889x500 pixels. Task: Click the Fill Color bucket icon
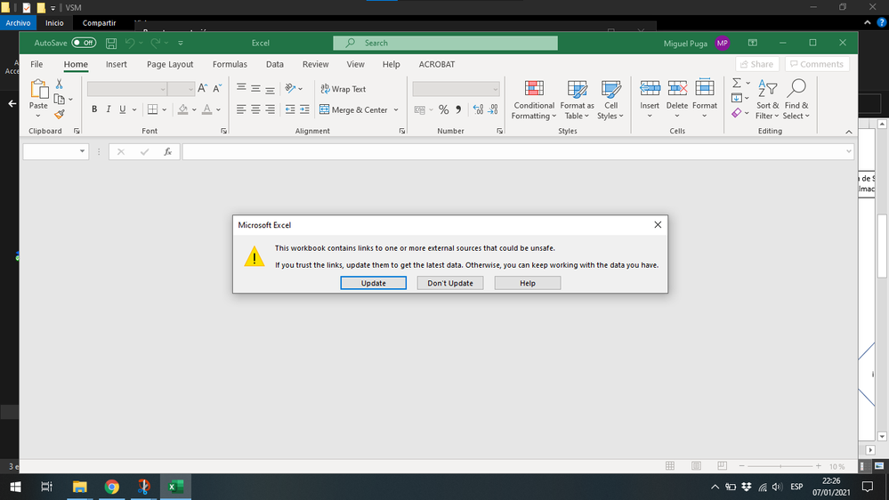tap(182, 109)
